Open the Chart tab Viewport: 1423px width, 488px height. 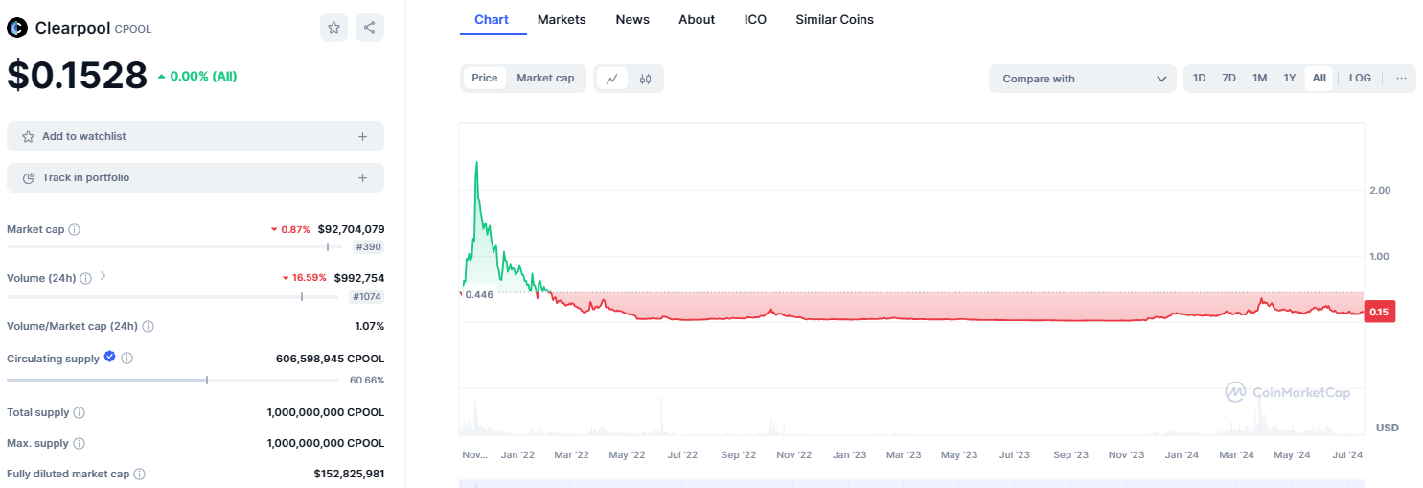(x=492, y=19)
